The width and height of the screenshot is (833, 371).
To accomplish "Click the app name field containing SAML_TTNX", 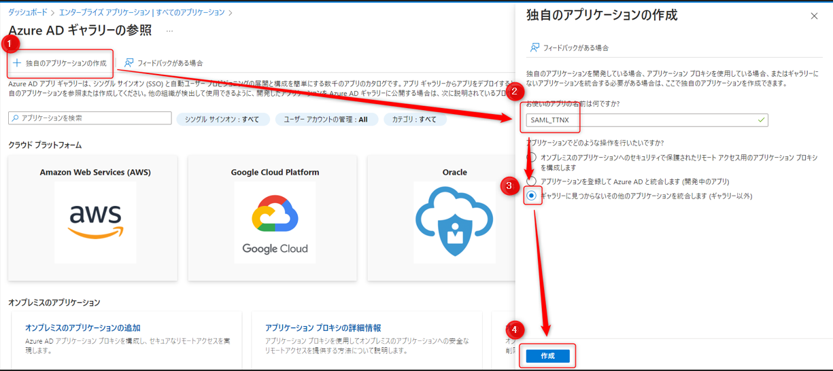I will pos(646,120).
